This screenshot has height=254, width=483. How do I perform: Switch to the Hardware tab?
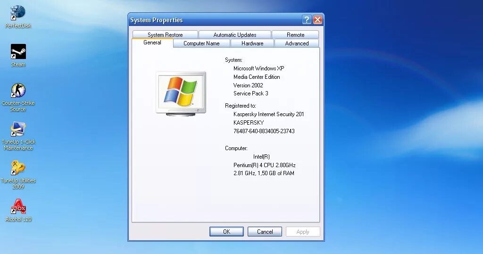252,43
